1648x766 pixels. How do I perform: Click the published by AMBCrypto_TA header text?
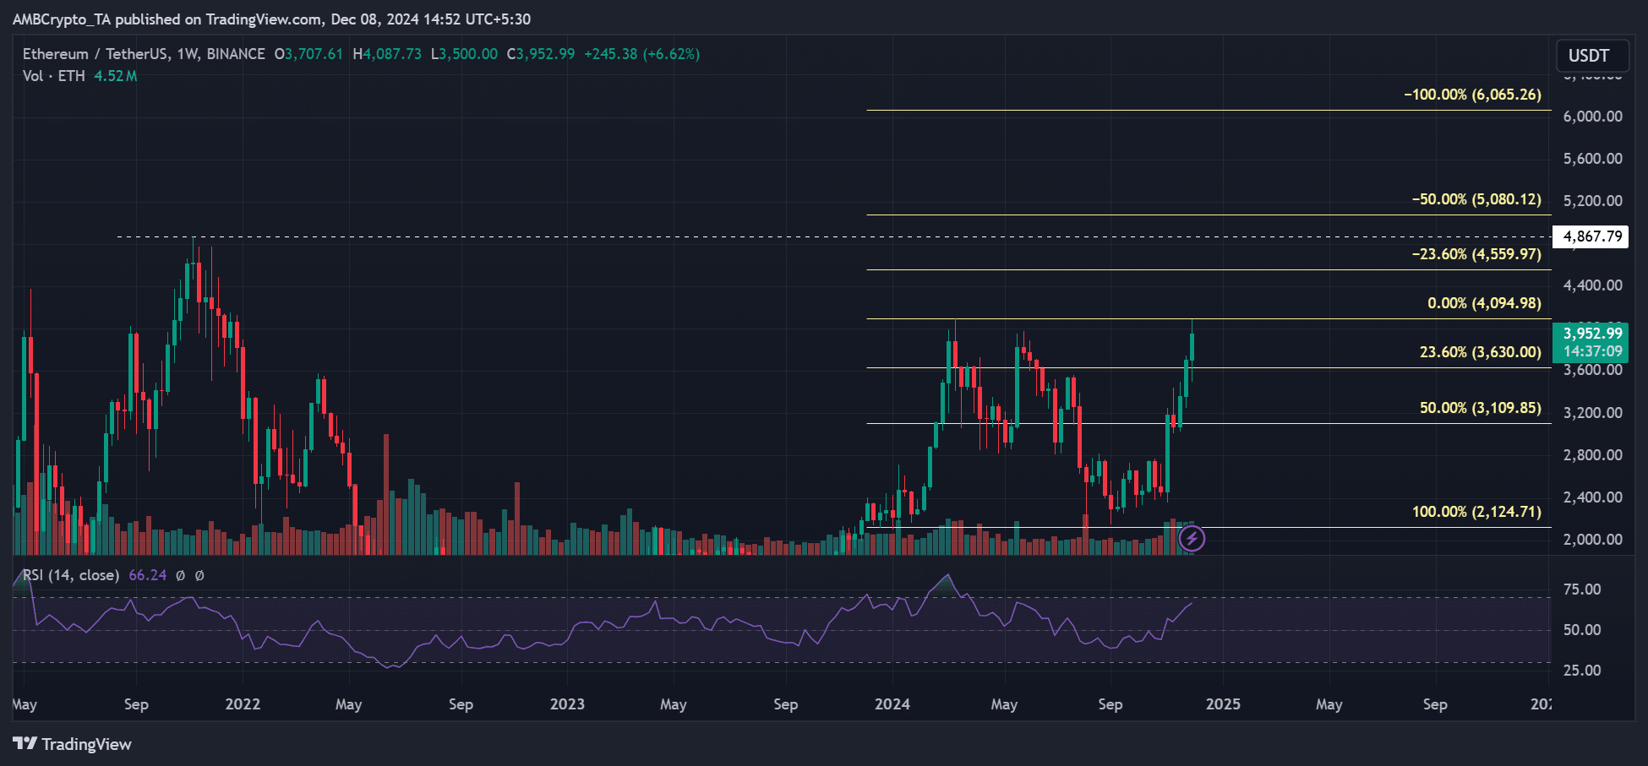click(271, 19)
